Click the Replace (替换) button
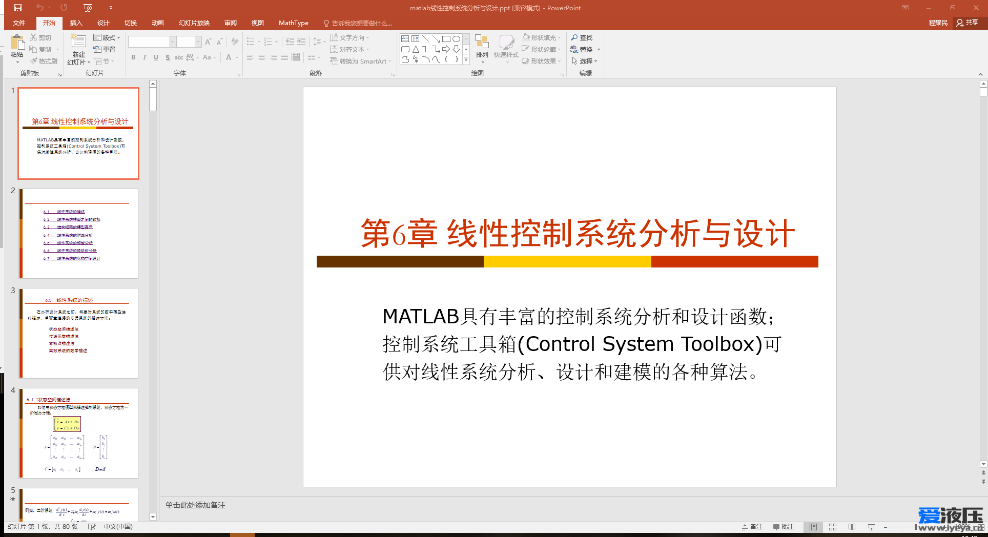 click(x=582, y=49)
